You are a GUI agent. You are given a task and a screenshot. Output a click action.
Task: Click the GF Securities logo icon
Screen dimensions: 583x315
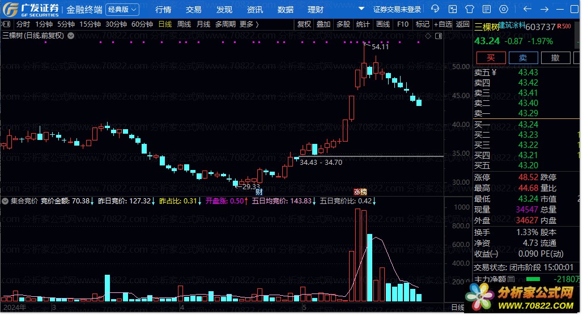point(10,9)
